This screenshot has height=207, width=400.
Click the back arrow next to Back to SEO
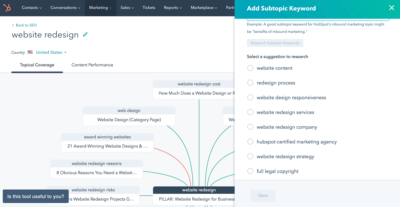pos(13,25)
